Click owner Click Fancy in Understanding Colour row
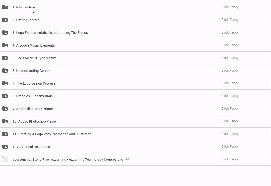This screenshot has height=186, width=271. [x=230, y=71]
